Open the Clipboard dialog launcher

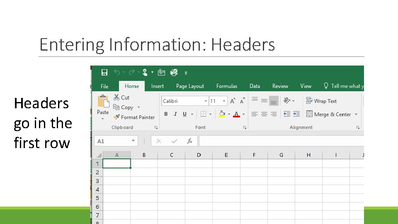tap(156, 127)
